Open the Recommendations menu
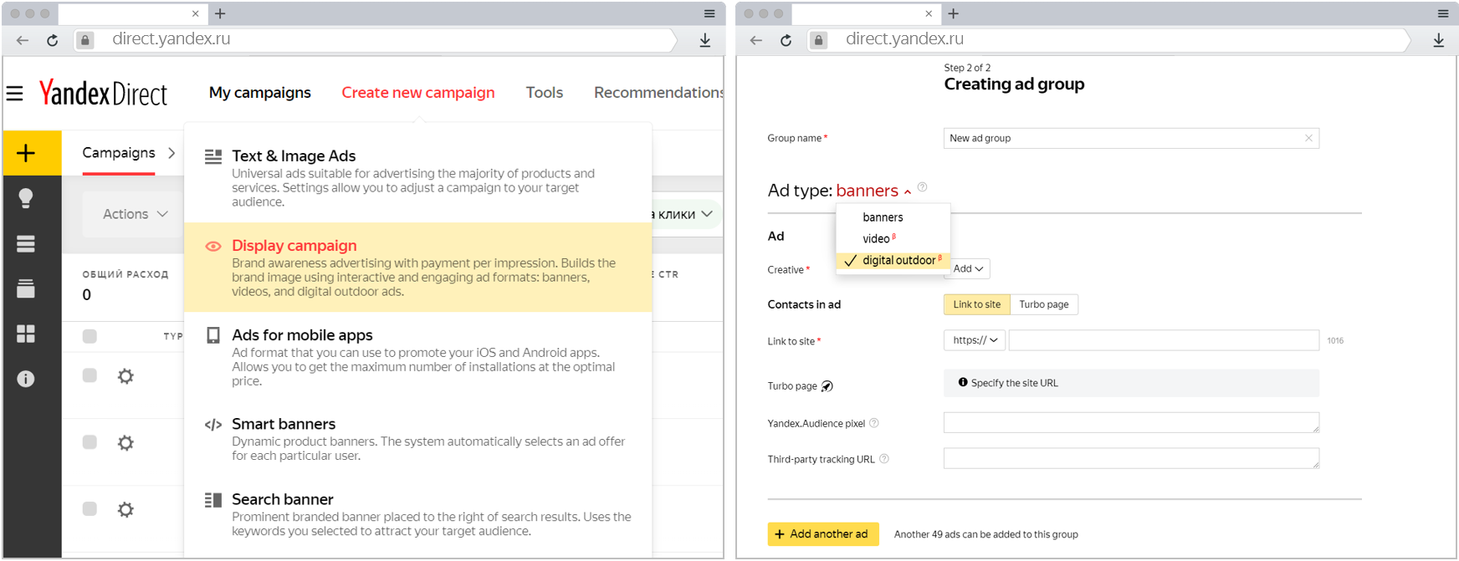Viewport: 1459px width, 561px height. [x=658, y=93]
